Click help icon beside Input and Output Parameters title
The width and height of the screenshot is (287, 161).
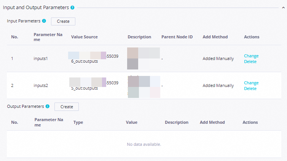72,7
